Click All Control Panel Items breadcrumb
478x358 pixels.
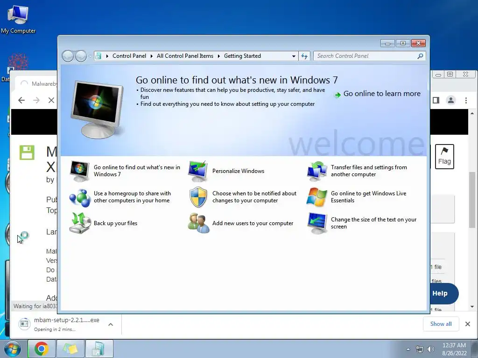coord(185,56)
